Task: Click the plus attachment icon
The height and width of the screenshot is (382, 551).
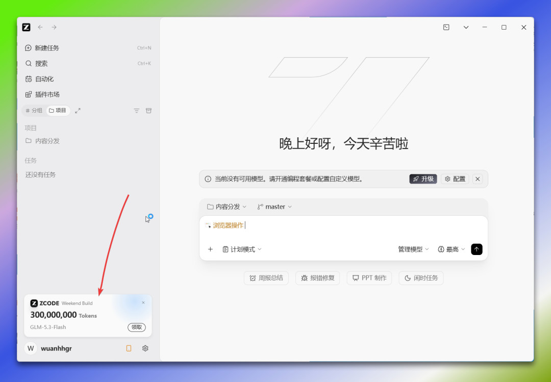Action: (x=211, y=249)
